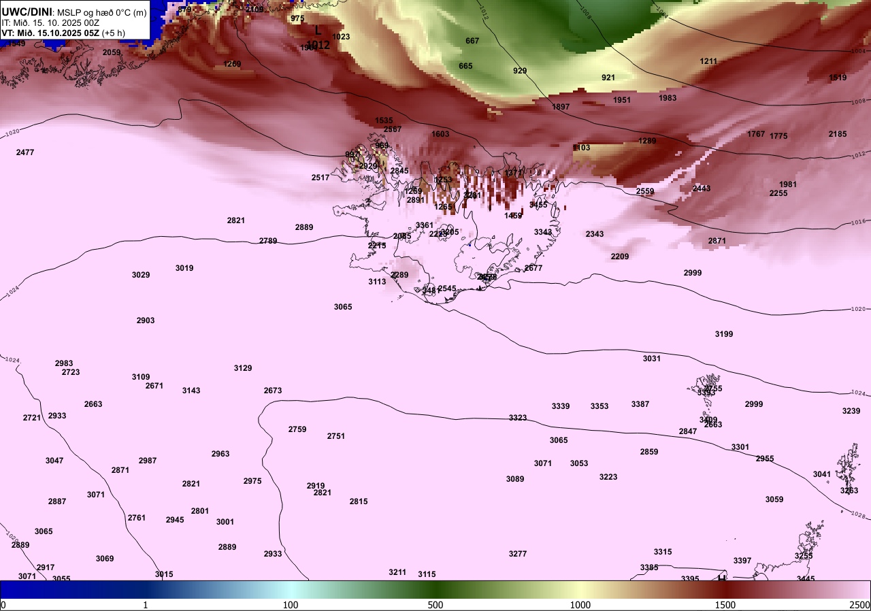Screen dimensions: 871x611
Task: Click the 1500 label on color scale
Action: 725,605
